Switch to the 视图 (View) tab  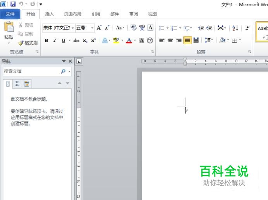click(x=152, y=14)
